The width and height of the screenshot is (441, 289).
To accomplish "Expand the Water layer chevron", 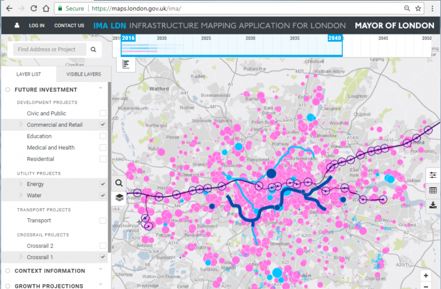I will pyautogui.click(x=21, y=195).
